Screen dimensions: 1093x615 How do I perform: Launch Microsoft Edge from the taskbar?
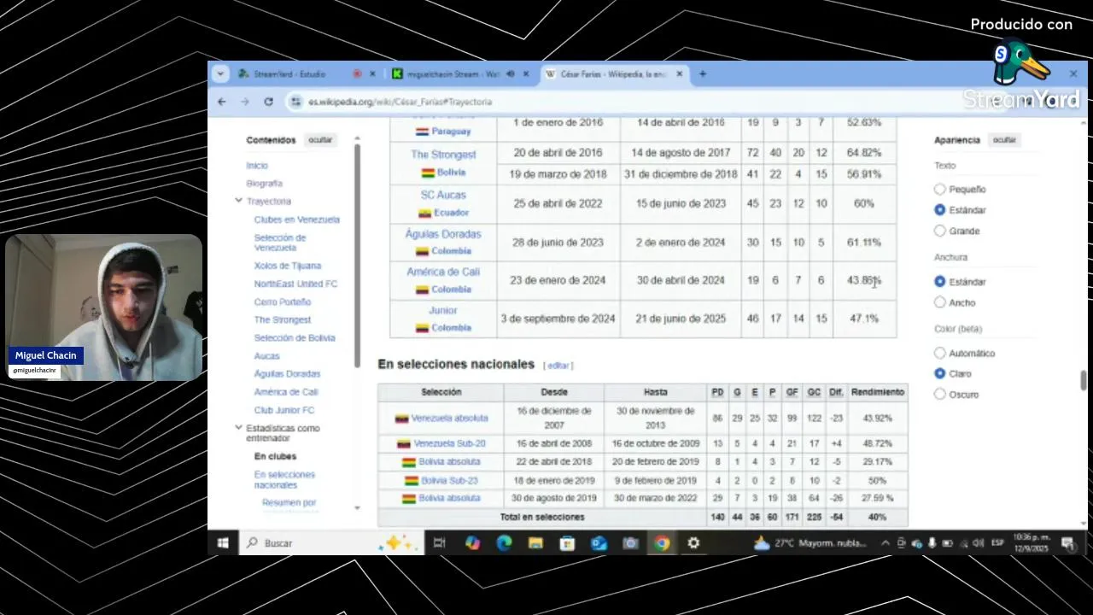click(x=504, y=543)
